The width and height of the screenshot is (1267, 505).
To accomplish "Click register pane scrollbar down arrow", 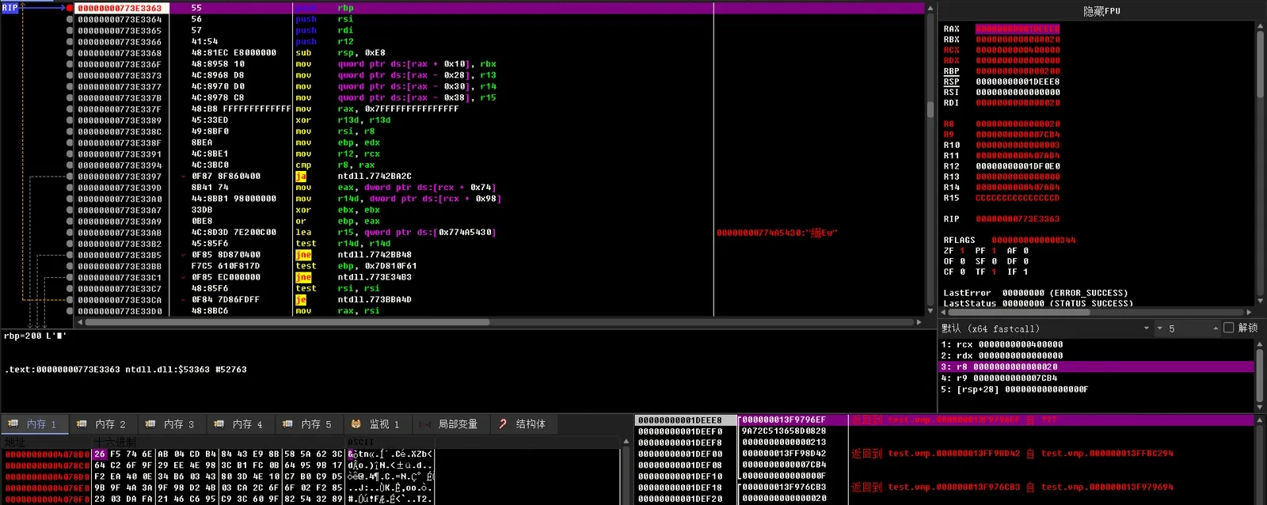I will tap(1260, 302).
